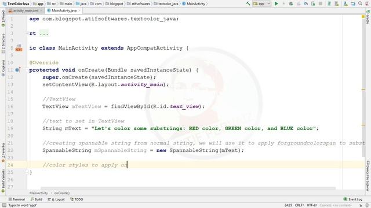Screen dimensions: 371x208
Task: Click the cursor position 24:35 in status bar
Action: coord(288,206)
